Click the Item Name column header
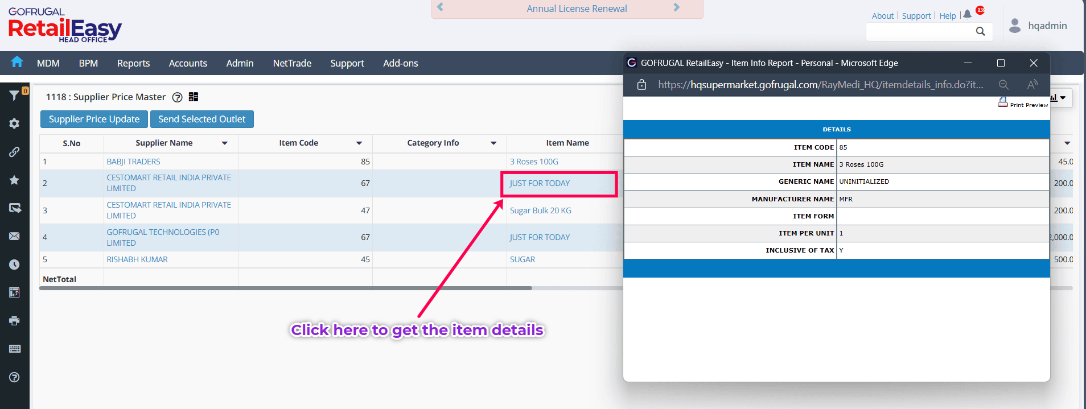This screenshot has width=1086, height=409. coord(567,143)
